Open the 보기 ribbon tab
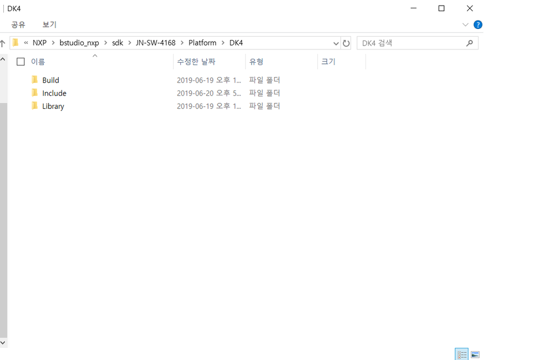The image size is (554, 360). pyautogui.click(x=49, y=24)
